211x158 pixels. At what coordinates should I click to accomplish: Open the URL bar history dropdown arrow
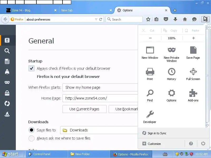tap(96, 19)
